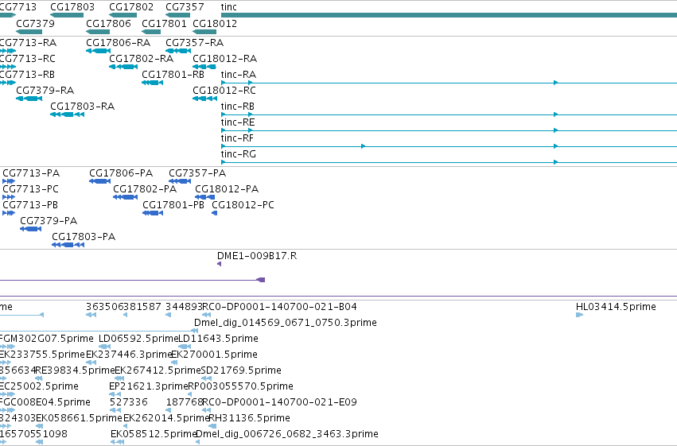Click Dmel_dig_014569_0671_0750.3prime label
Image resolution: width=677 pixels, height=446 pixels.
point(286,323)
